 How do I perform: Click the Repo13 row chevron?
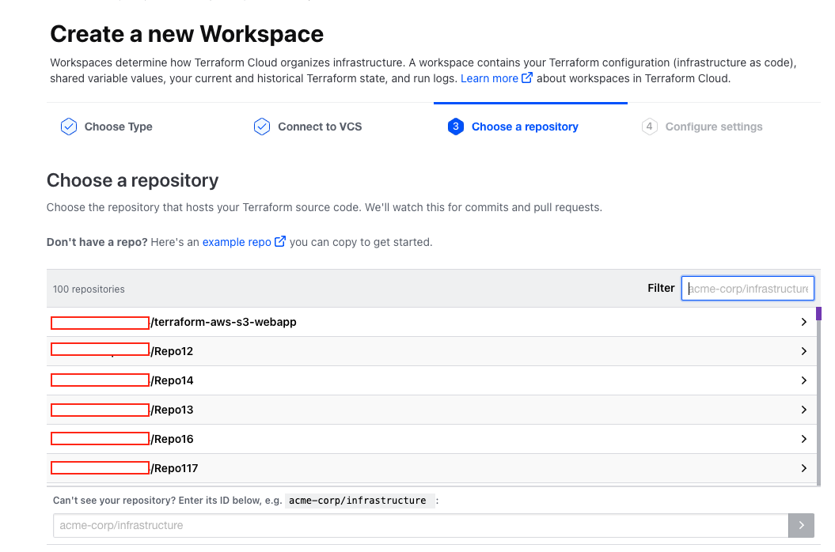[803, 410]
